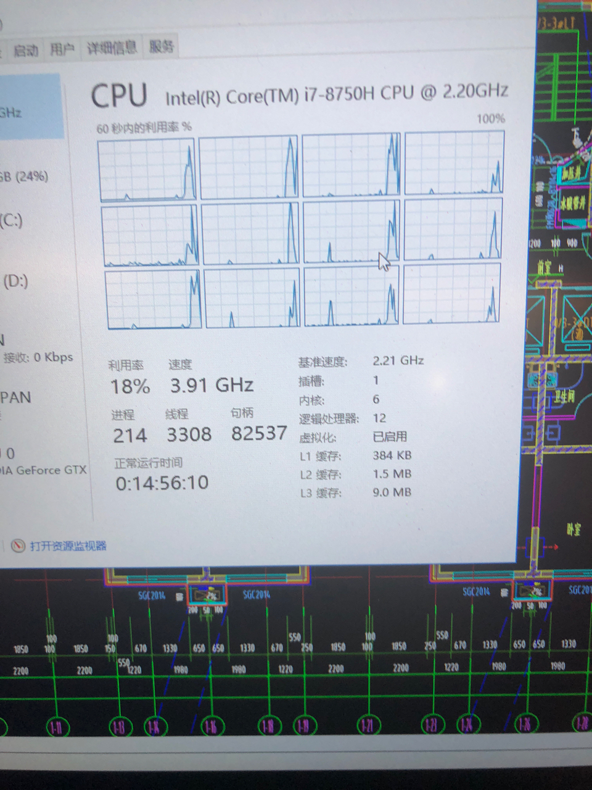592x790 pixels.
Task: Open the 打开资源监视器 link
Action: tap(68, 546)
